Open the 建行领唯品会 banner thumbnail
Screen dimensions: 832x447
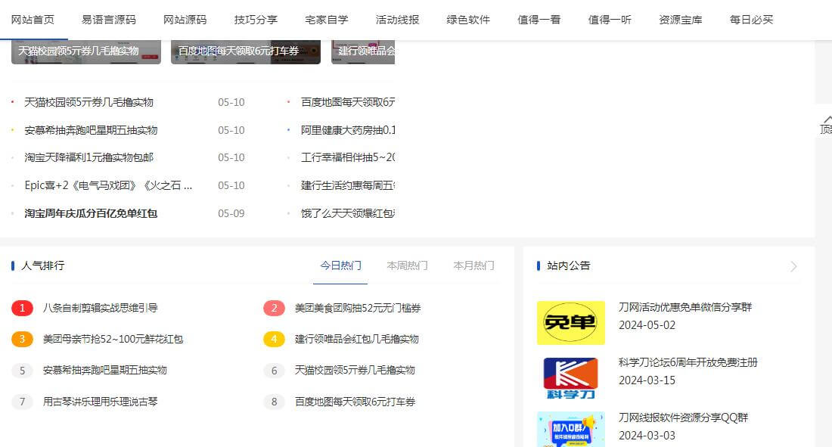(x=363, y=51)
